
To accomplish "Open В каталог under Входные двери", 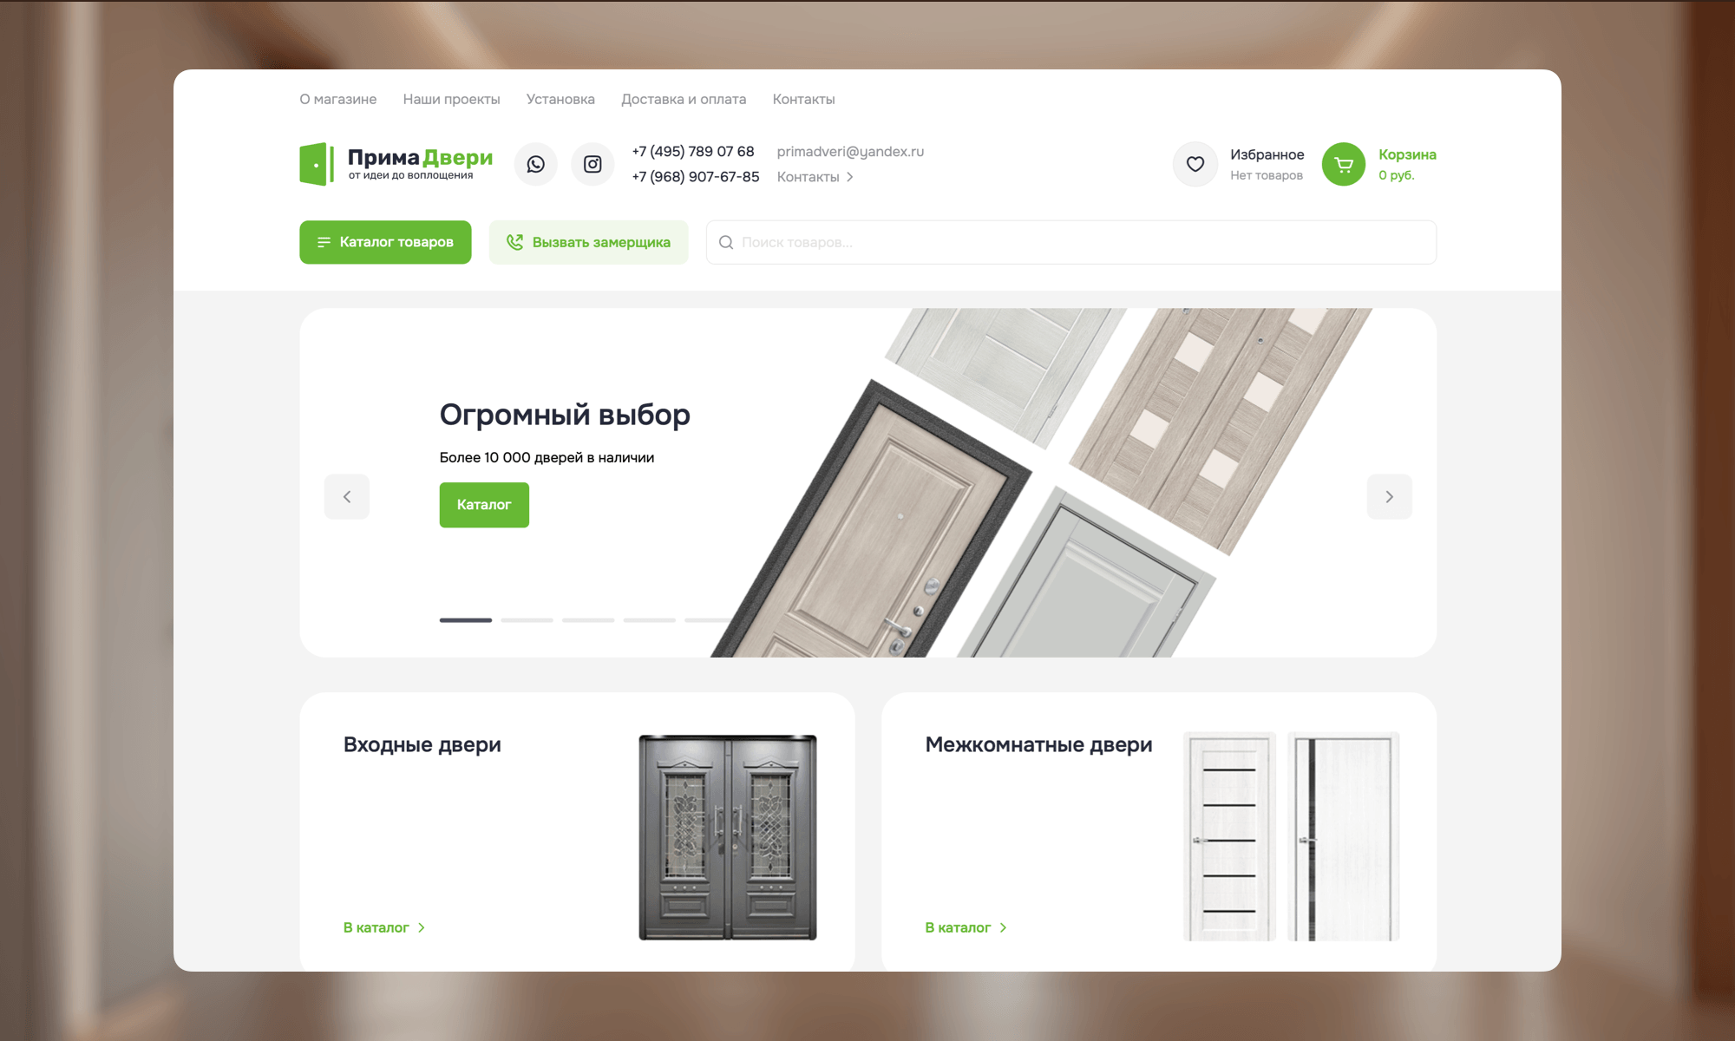I will pyautogui.click(x=384, y=927).
